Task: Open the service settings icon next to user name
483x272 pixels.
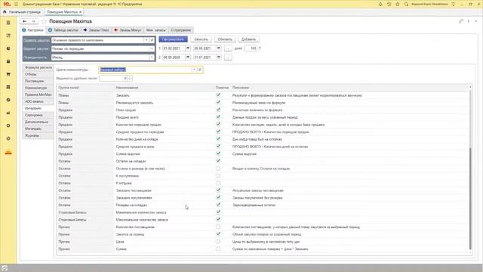Action: (x=453, y=5)
